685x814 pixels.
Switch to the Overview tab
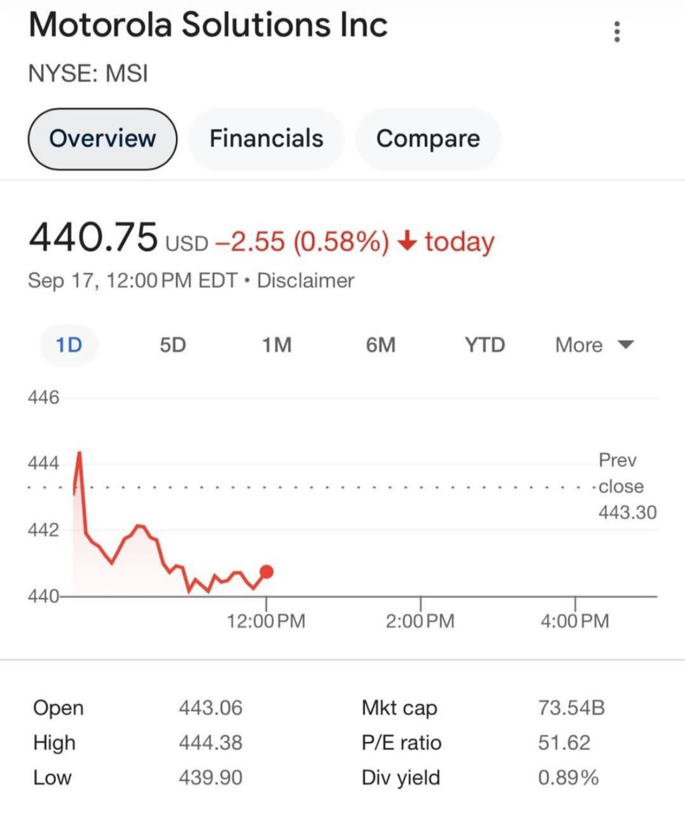(102, 139)
